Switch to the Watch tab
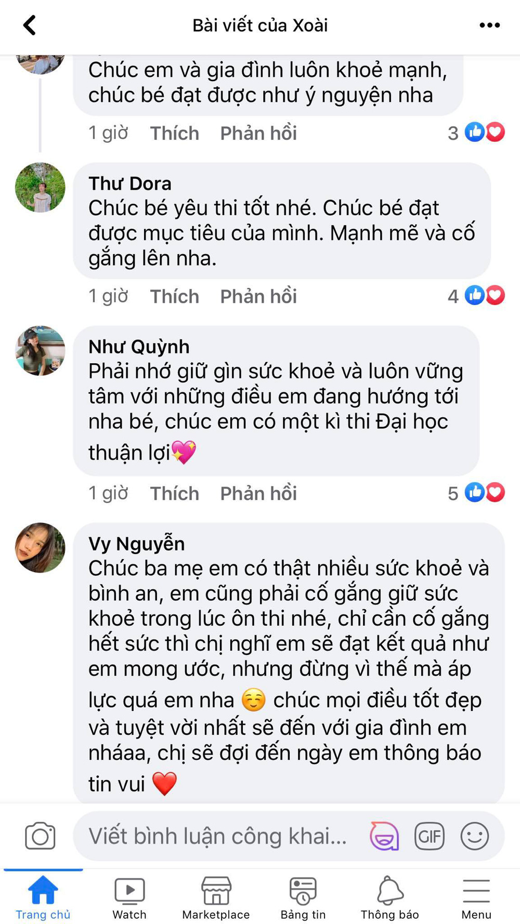Image resolution: width=520 pixels, height=924 pixels. point(129,897)
